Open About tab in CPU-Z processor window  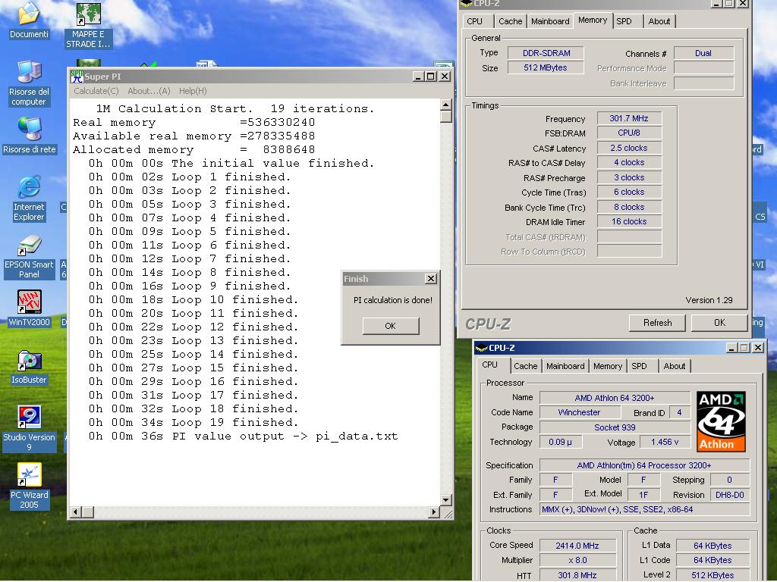675,366
